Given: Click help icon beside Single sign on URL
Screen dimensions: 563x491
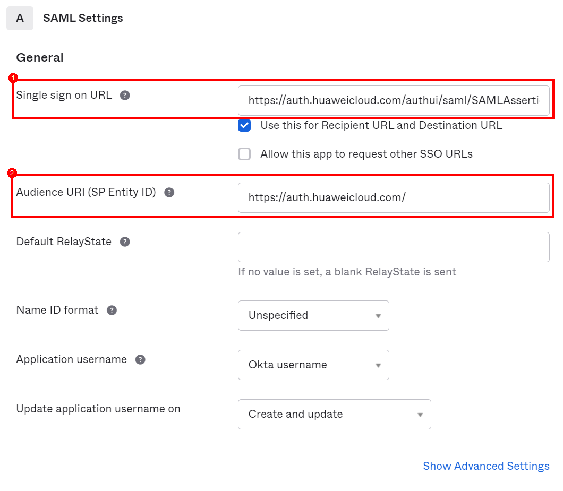Looking at the screenshot, I should (125, 96).
